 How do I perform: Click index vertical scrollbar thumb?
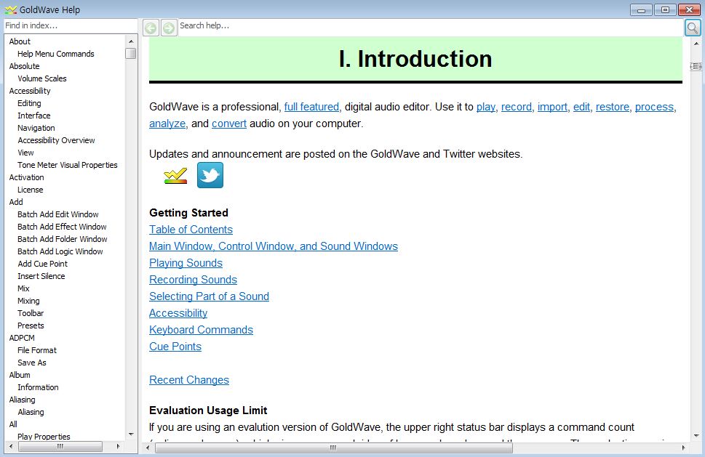(131, 54)
